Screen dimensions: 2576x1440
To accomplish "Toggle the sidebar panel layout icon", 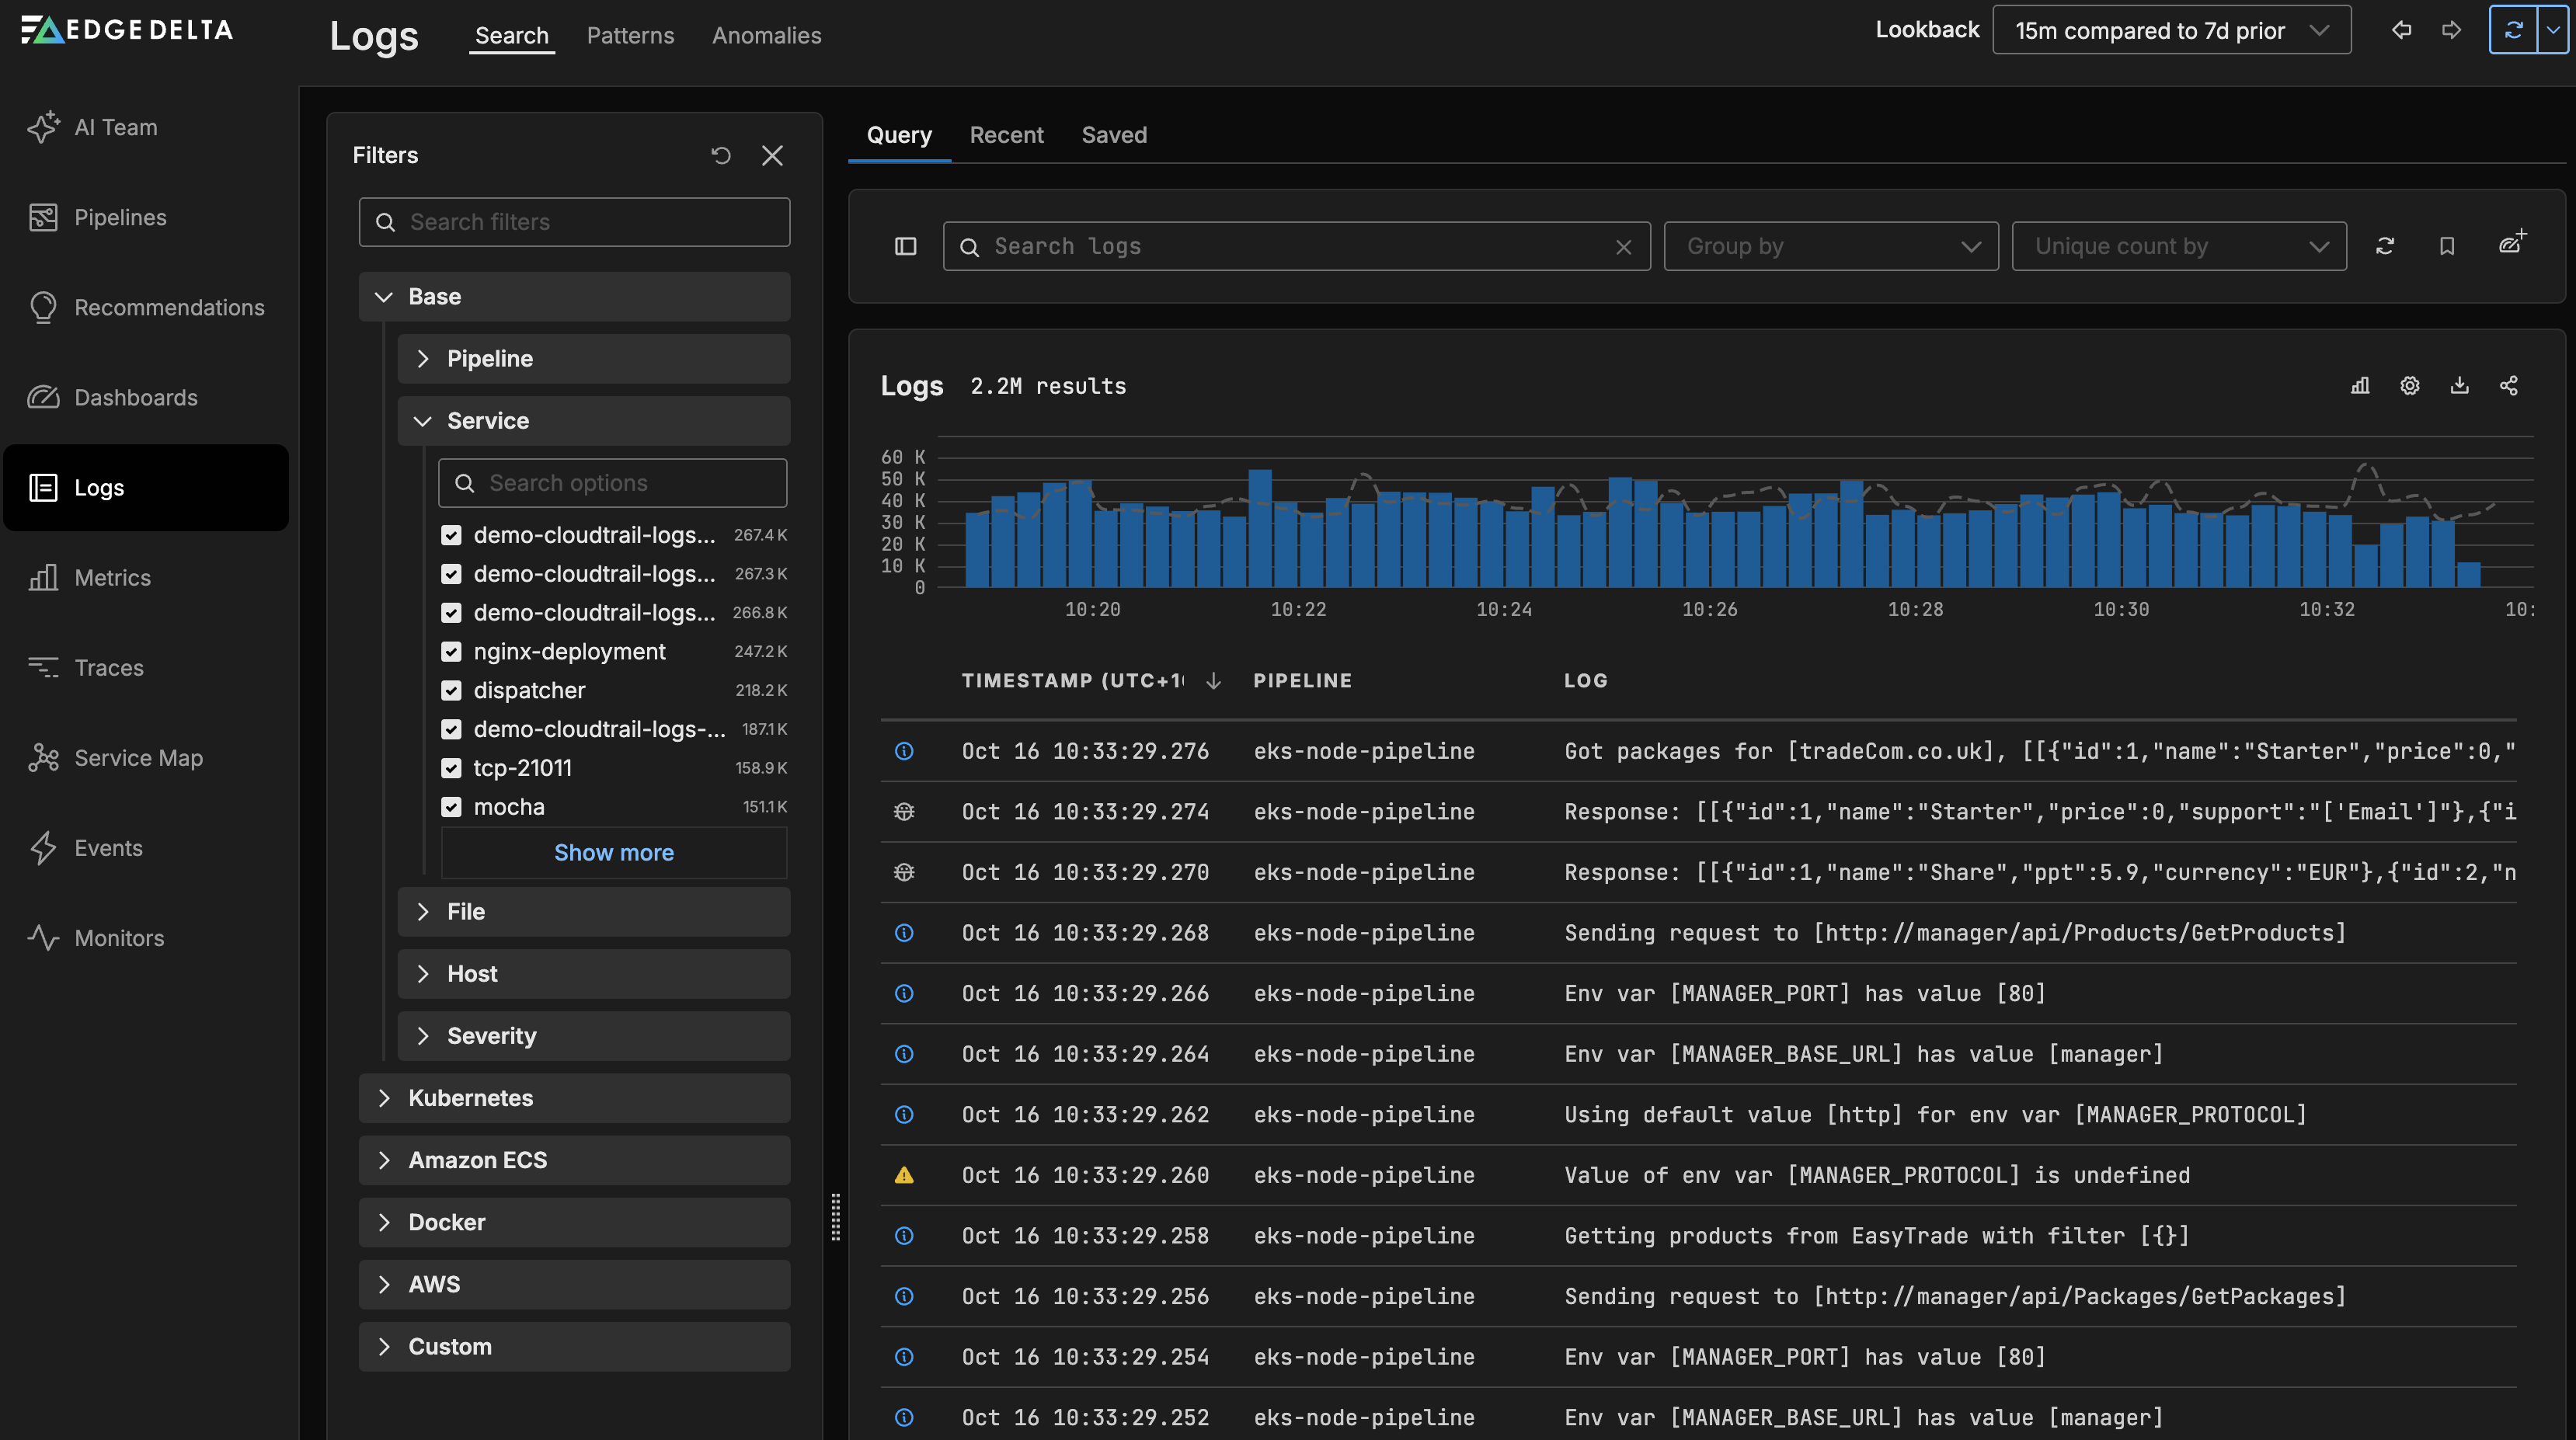I will click(x=905, y=246).
